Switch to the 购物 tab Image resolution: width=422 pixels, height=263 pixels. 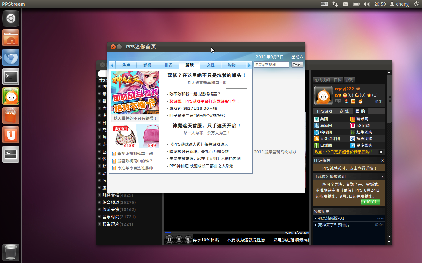coord(232,65)
